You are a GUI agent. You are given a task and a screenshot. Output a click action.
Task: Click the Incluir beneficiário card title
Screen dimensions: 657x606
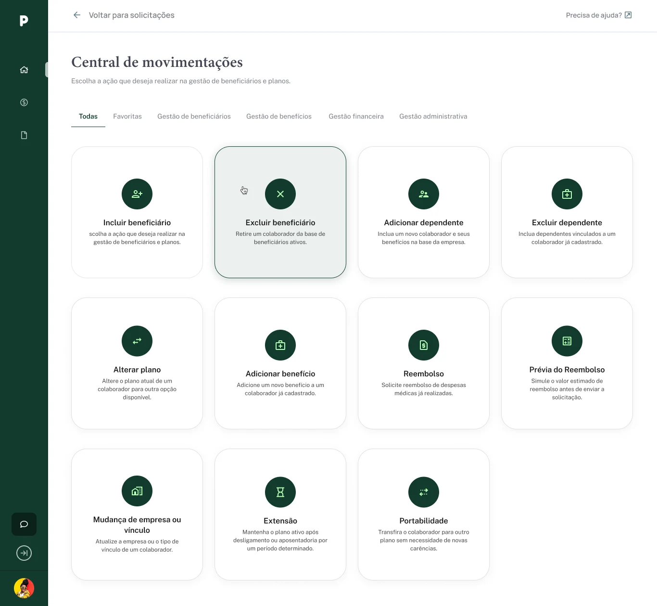tap(137, 222)
